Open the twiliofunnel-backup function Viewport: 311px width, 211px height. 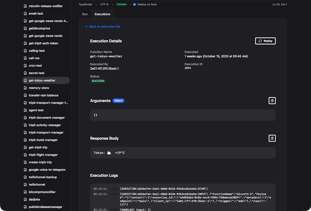pyautogui.click(x=42, y=177)
